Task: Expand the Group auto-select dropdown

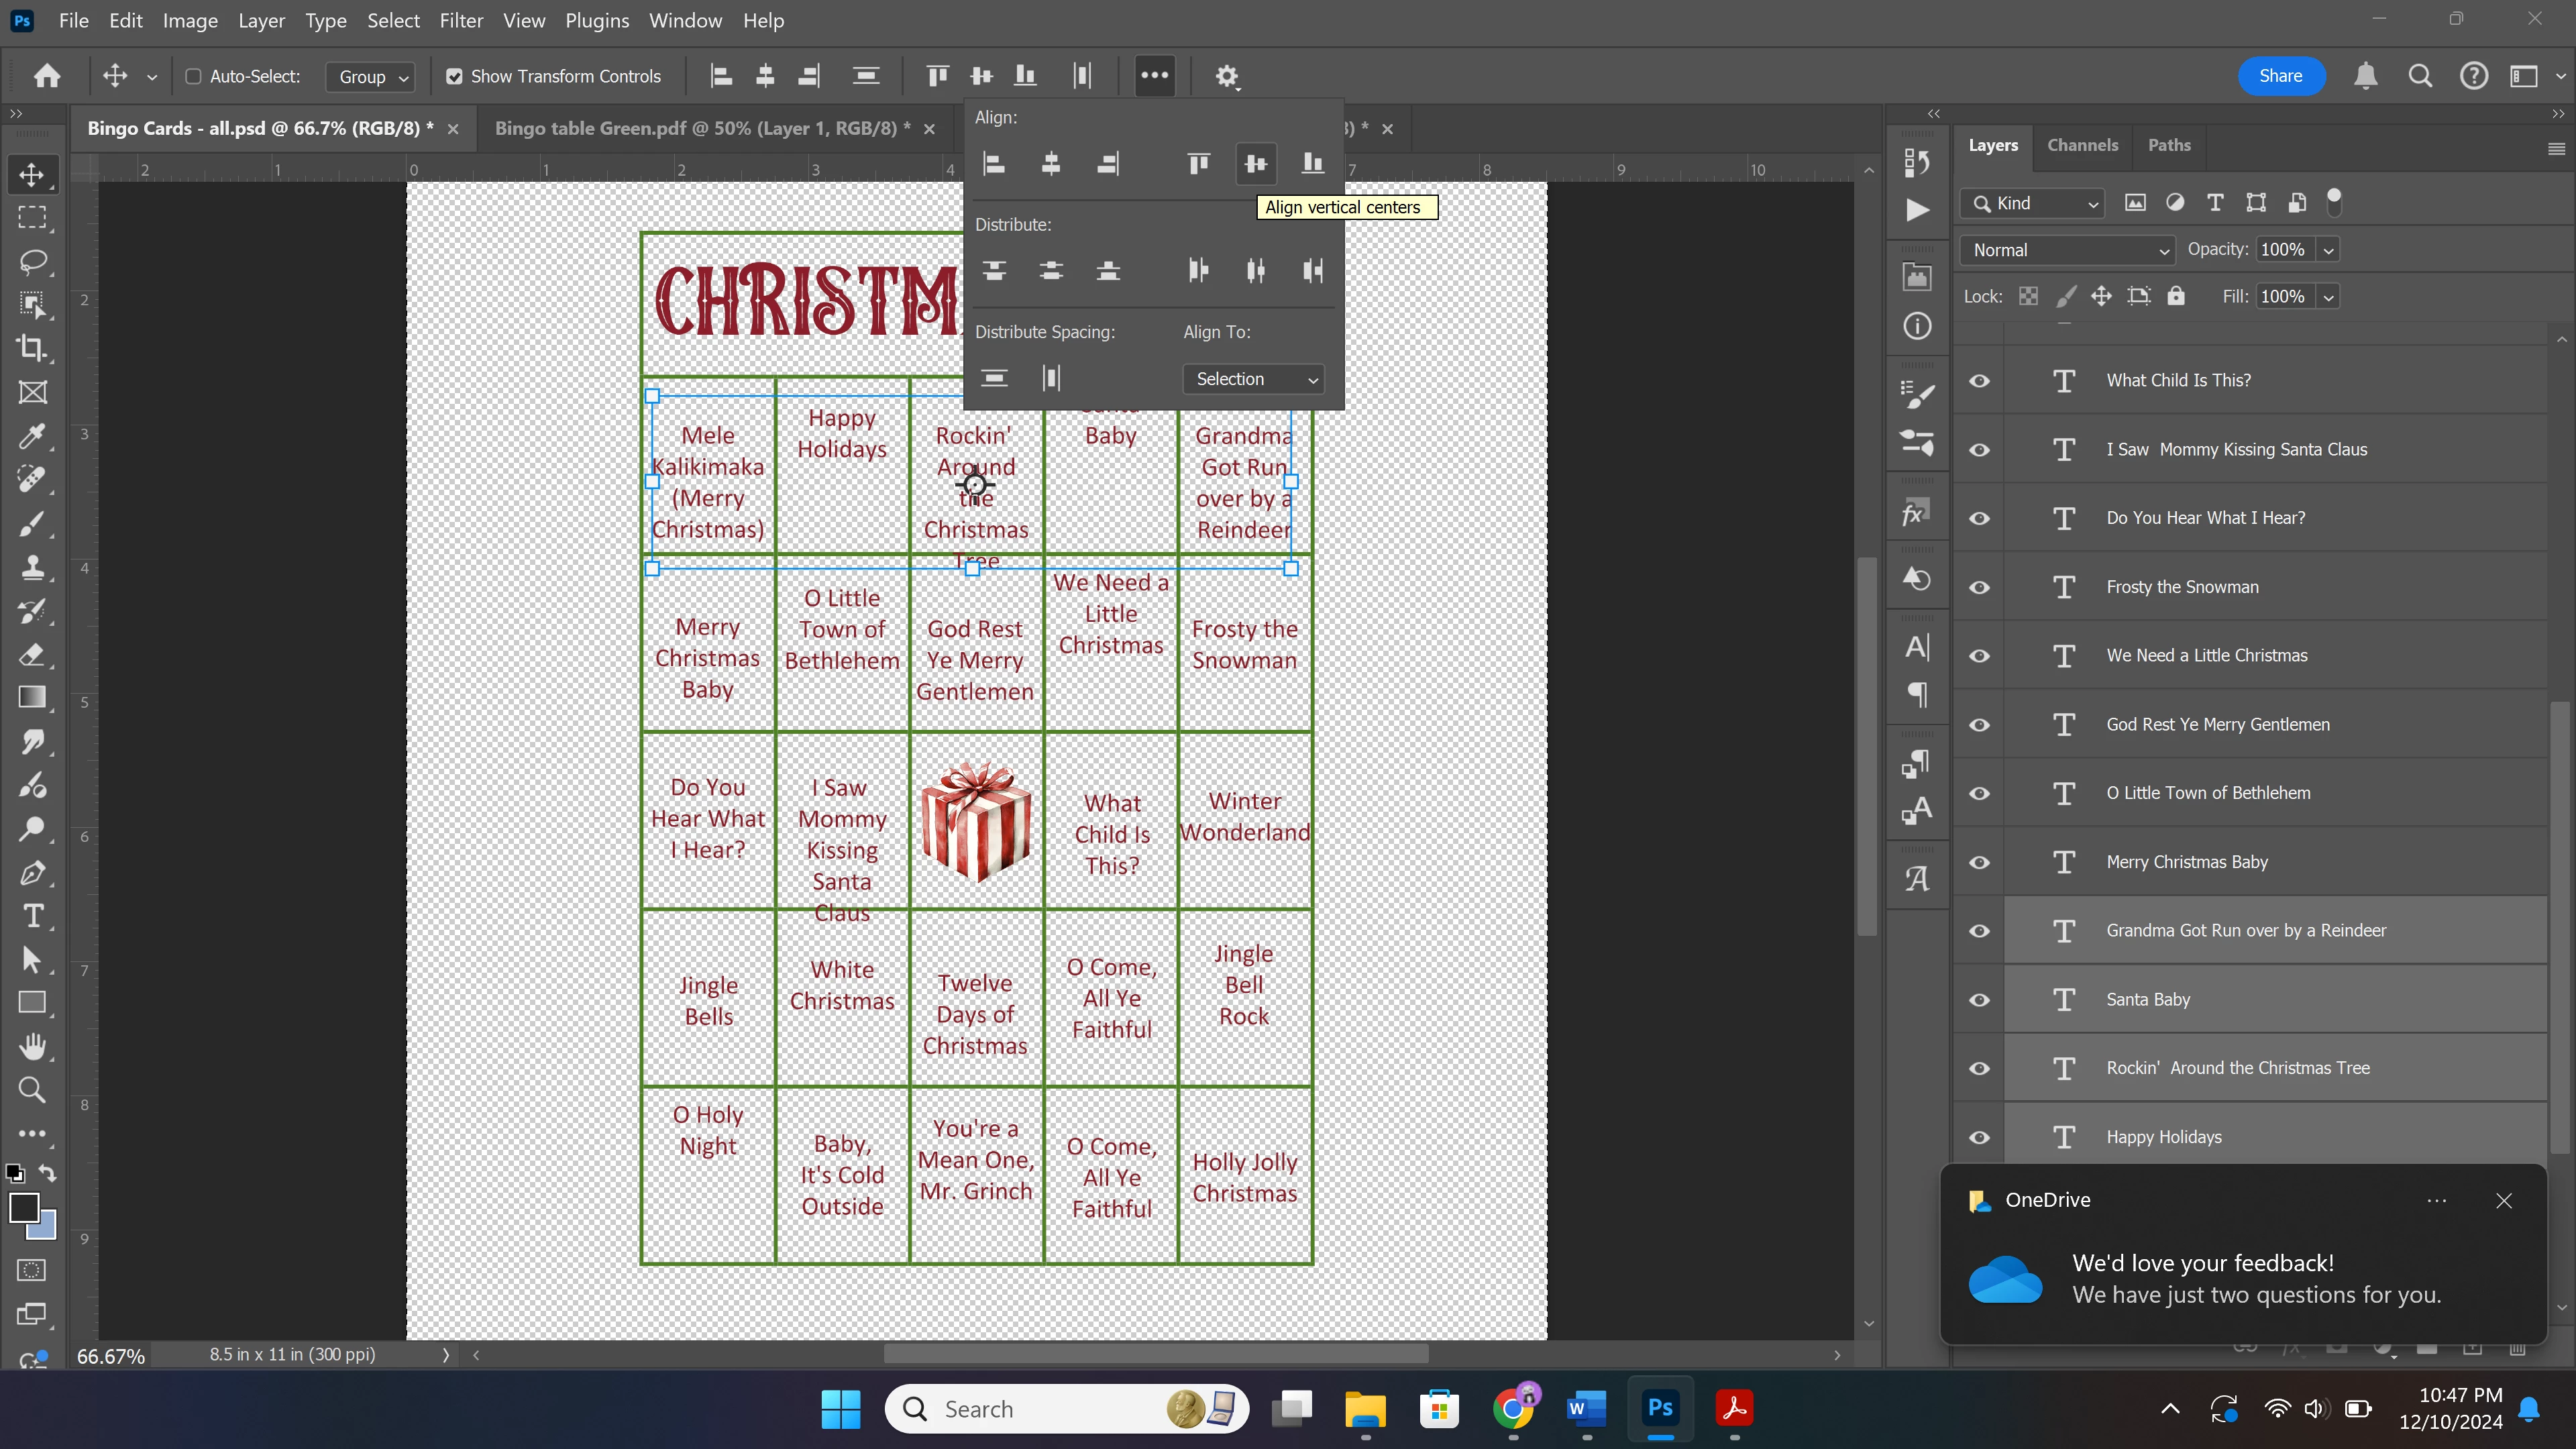Action: click(371, 77)
